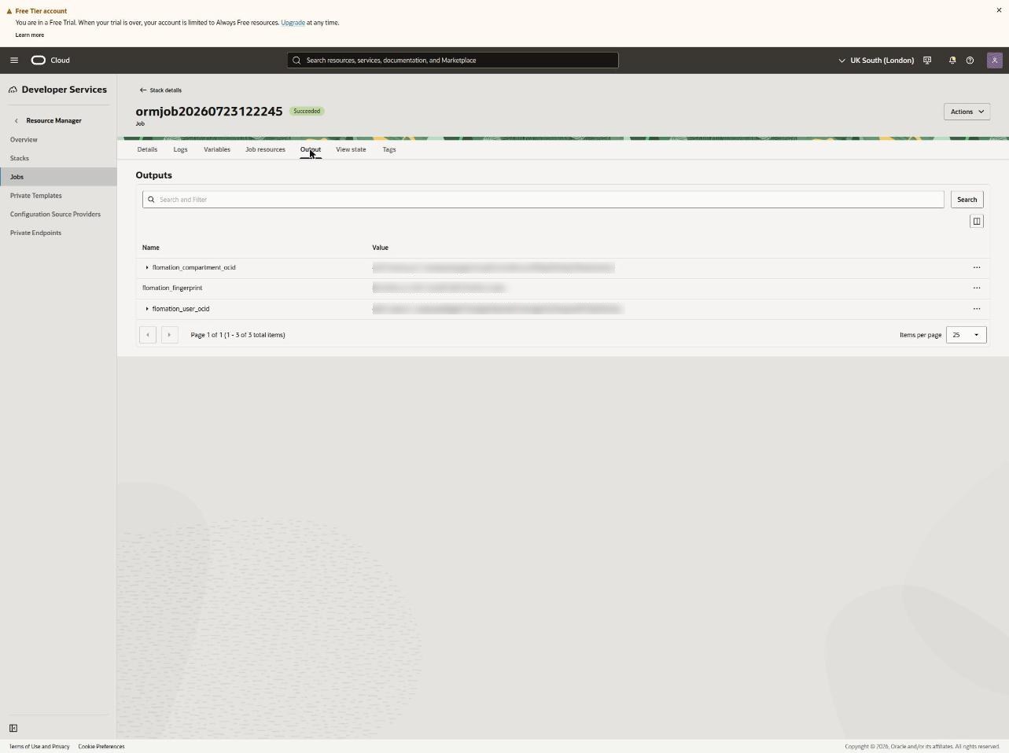Screen dimensions: 1009x753
Task: Open the help question mark icon
Action: pos(970,61)
